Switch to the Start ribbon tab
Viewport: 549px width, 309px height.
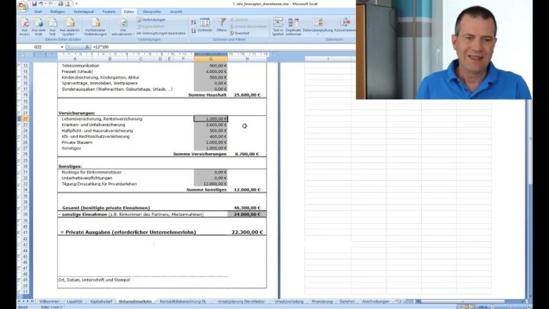pos(38,12)
